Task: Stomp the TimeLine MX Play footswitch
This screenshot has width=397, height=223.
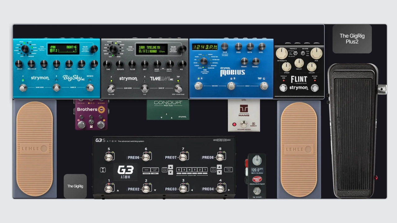Action: coord(145,89)
